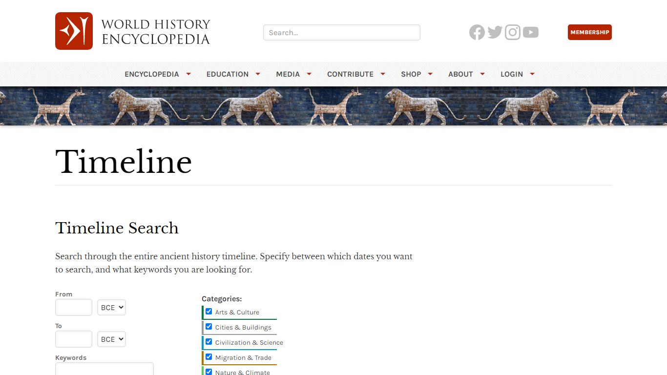Open the Instagram profile icon

[x=513, y=33]
